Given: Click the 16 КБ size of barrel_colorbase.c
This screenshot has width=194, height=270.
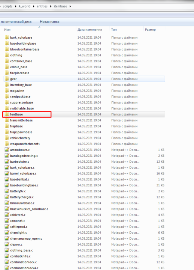Looking at the screenshot, I should pyautogui.click(x=160, y=173).
